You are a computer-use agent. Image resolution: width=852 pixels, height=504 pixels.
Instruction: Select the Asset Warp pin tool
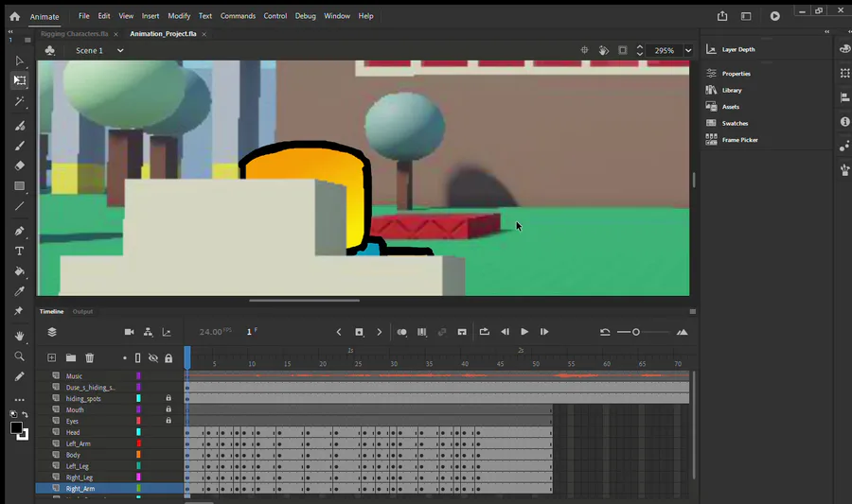[x=19, y=311]
